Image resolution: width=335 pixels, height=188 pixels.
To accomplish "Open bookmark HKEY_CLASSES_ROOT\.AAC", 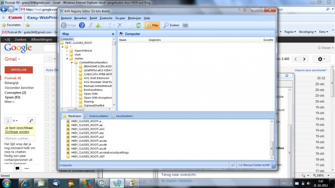I will [x=88, y=129].
